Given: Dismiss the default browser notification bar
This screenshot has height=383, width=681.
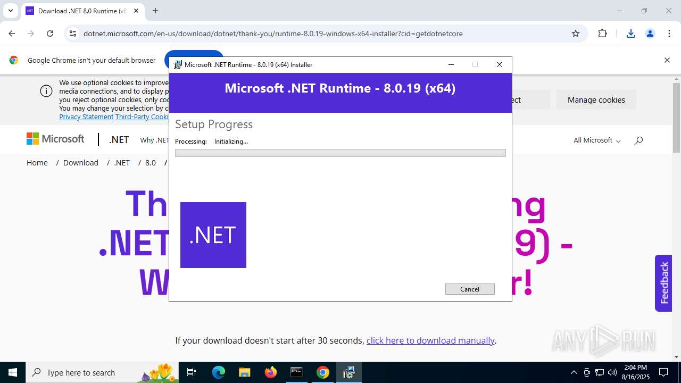Looking at the screenshot, I should 667,60.
